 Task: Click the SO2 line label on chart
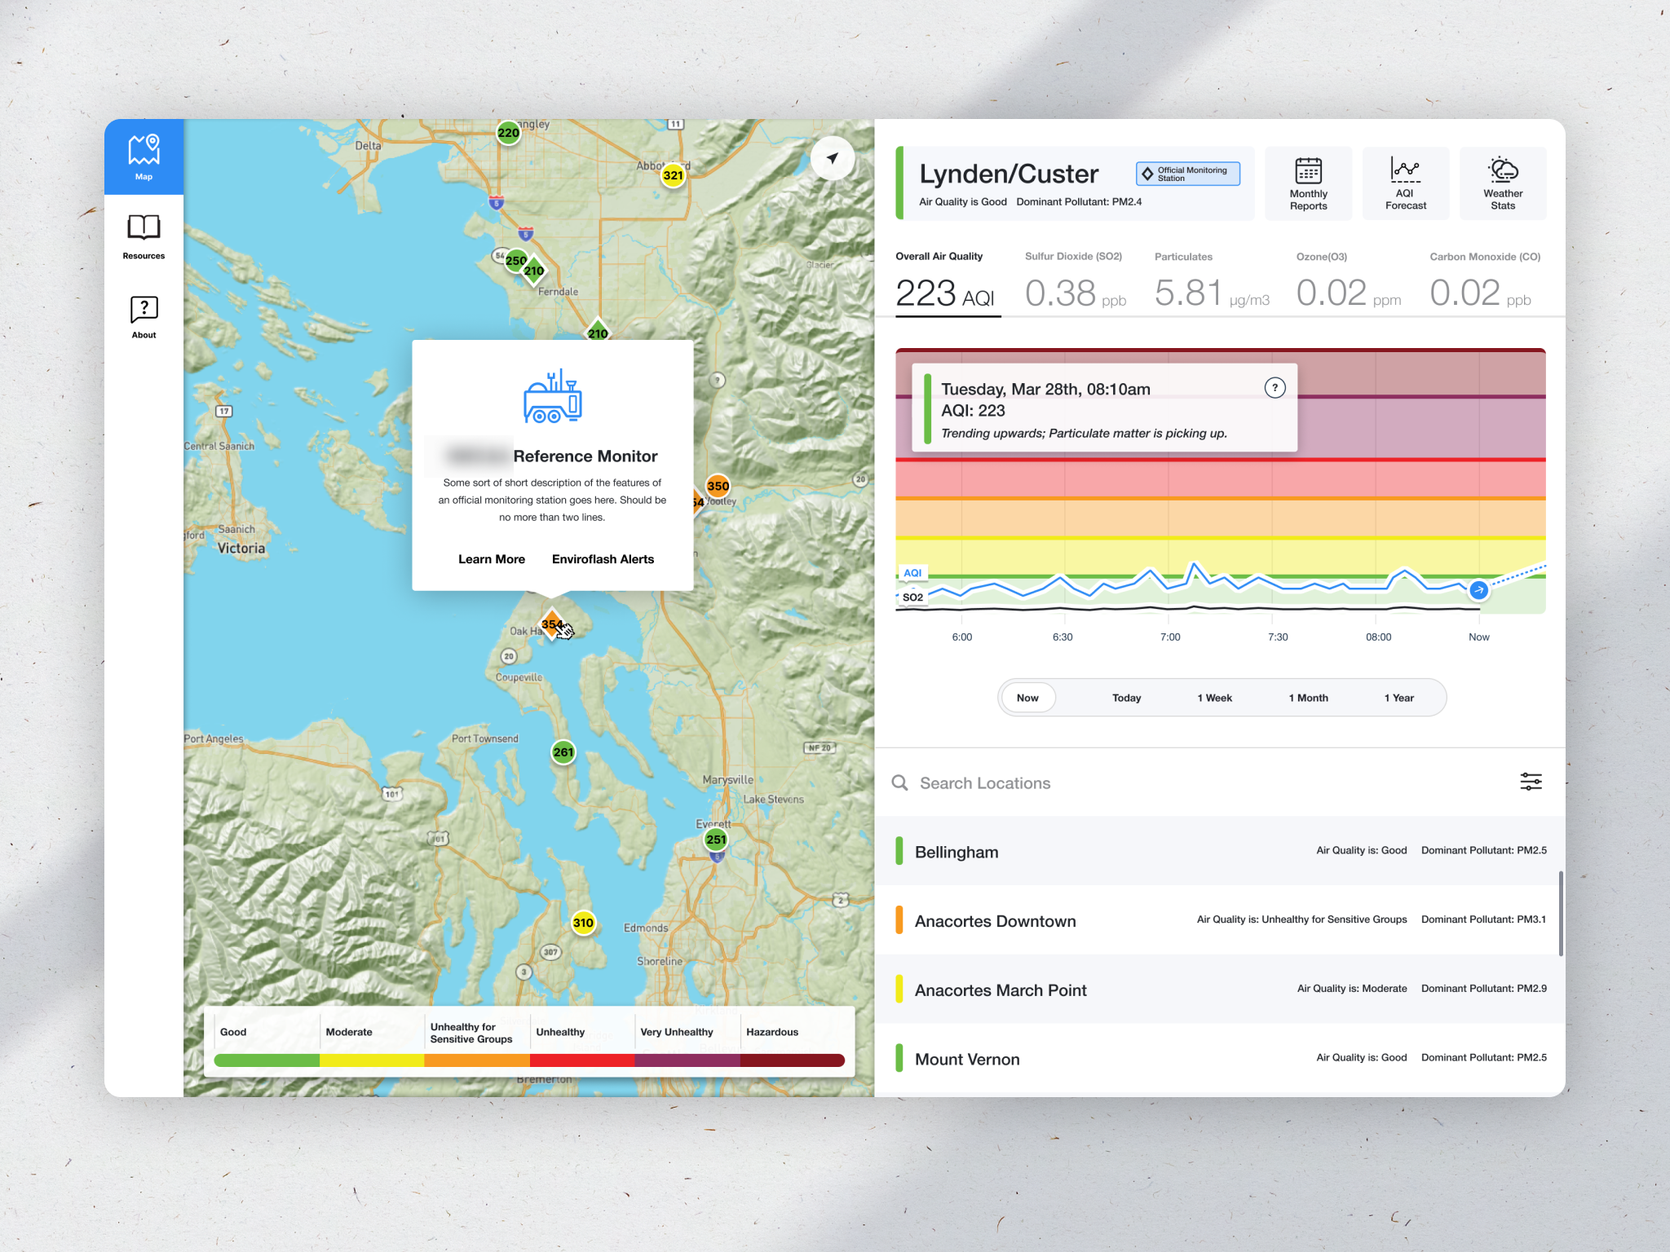(x=912, y=597)
